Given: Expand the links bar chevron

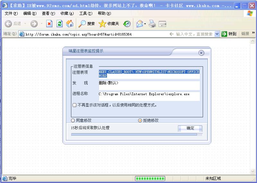Looking at the screenshot, I should point(253,33).
